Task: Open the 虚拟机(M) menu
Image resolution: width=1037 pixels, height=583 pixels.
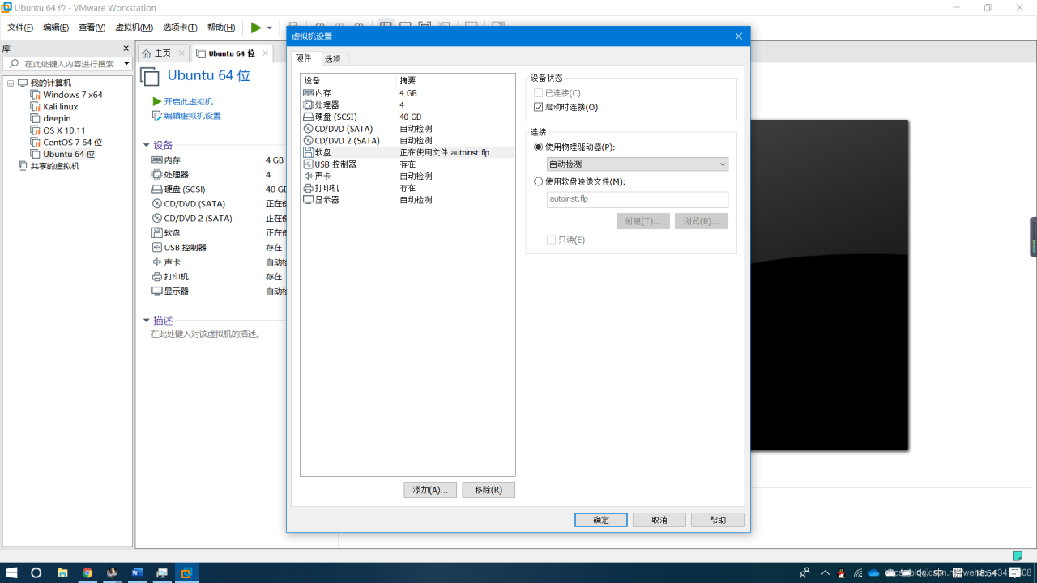Action: pyautogui.click(x=134, y=28)
